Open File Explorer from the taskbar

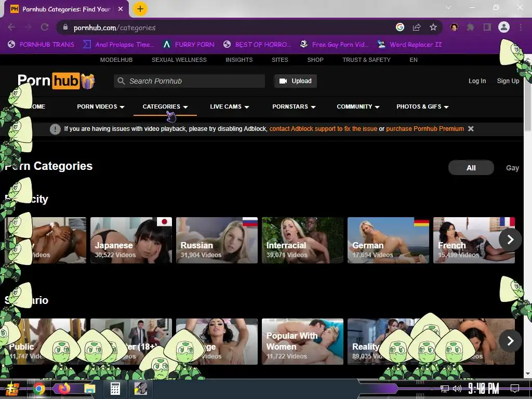tap(89, 389)
